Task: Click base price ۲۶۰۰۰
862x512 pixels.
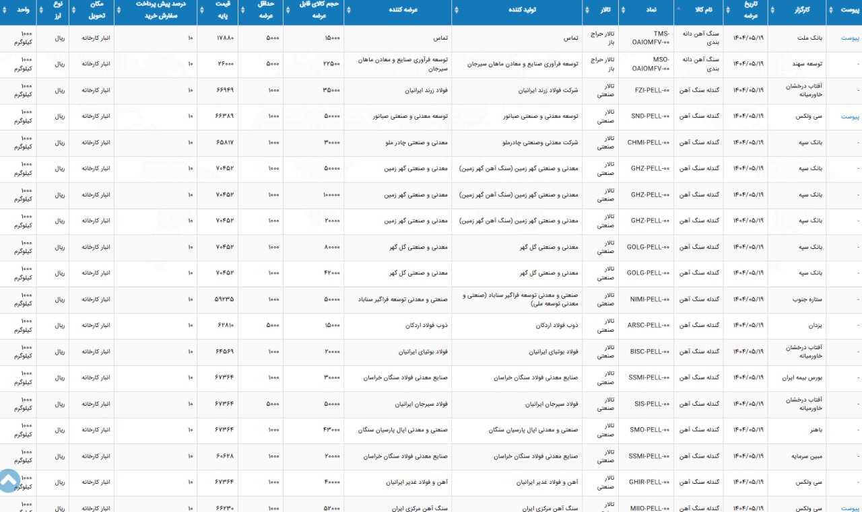Action: pos(226,64)
